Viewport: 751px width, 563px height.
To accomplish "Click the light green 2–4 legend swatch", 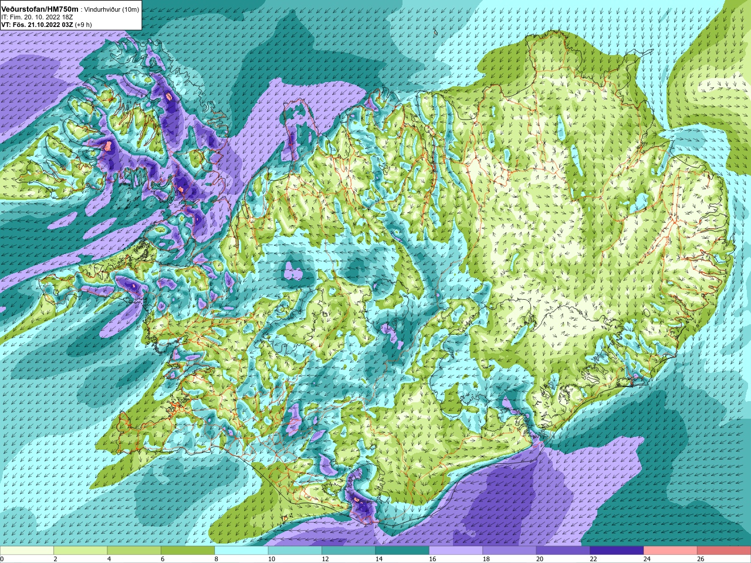I will click(80, 551).
